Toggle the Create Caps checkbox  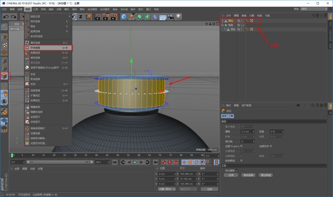click(x=271, y=146)
